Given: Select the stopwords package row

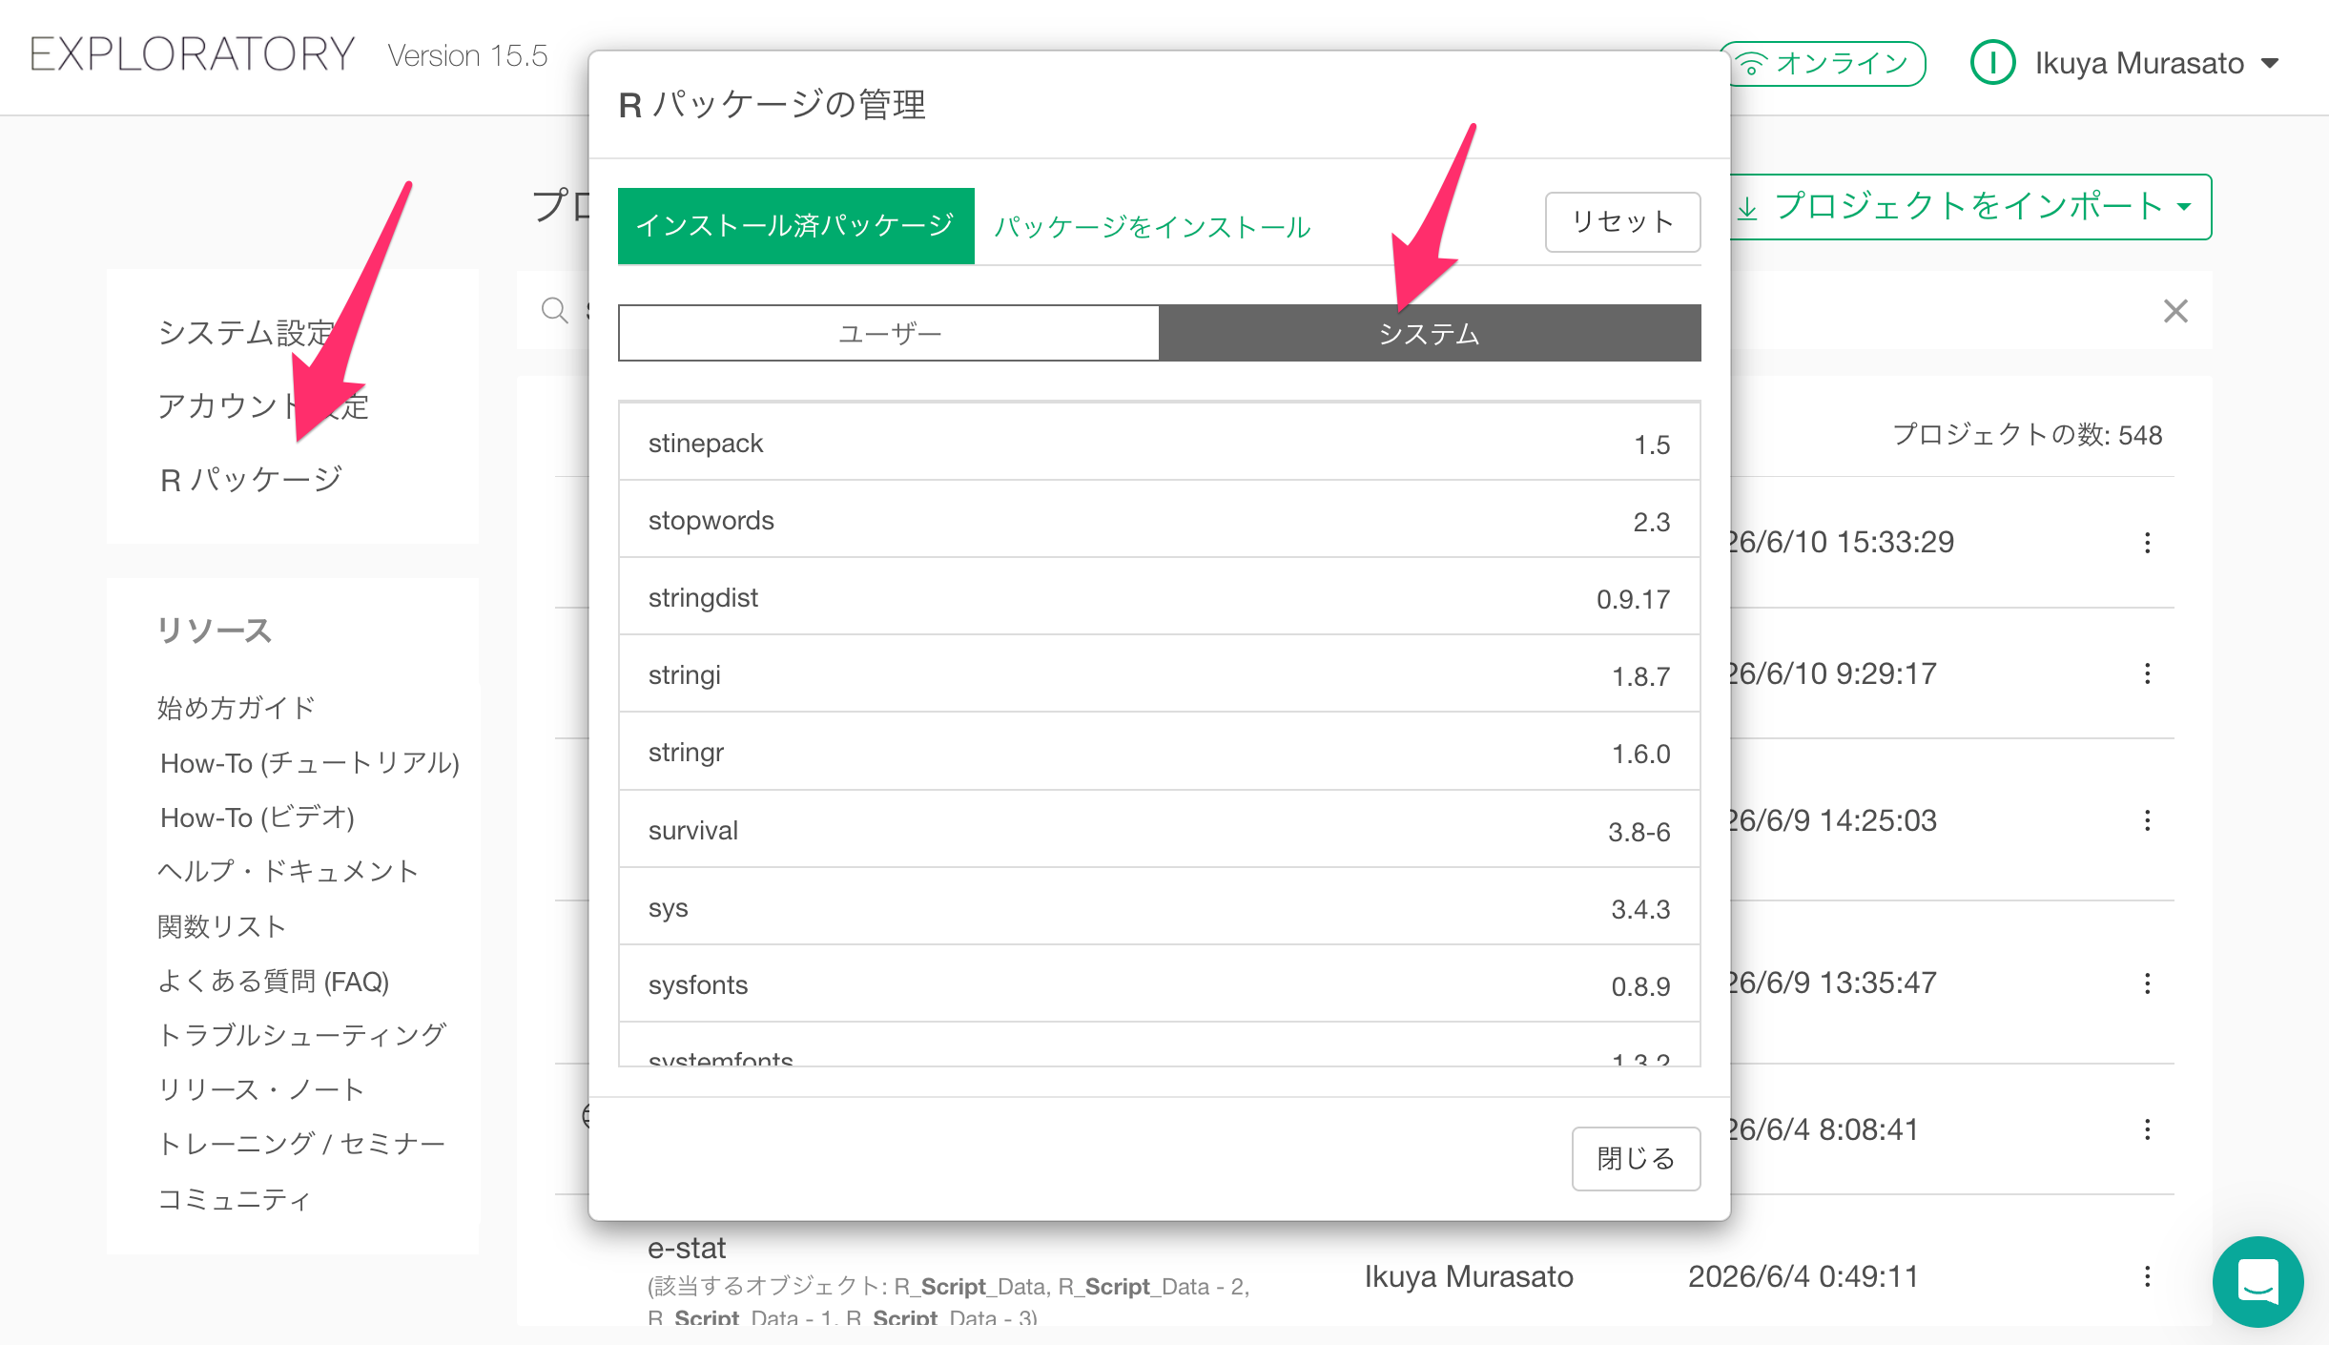Looking at the screenshot, I should pos(1159,520).
